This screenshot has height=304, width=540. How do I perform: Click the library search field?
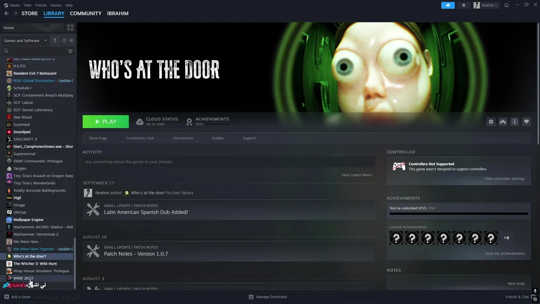[x=35, y=51]
